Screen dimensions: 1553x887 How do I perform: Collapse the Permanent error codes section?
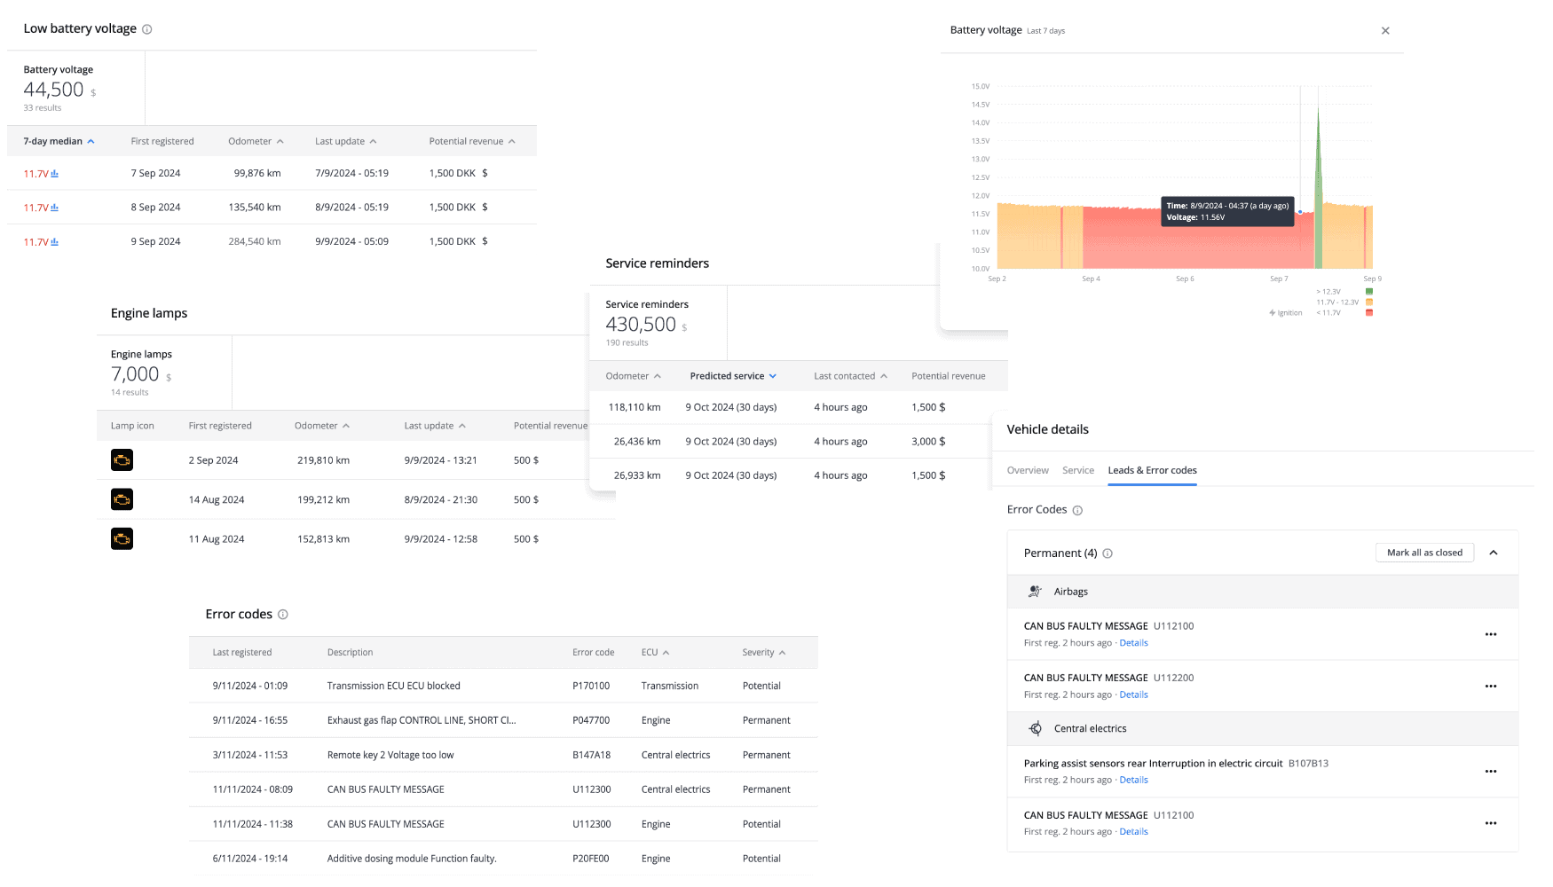[1494, 553]
